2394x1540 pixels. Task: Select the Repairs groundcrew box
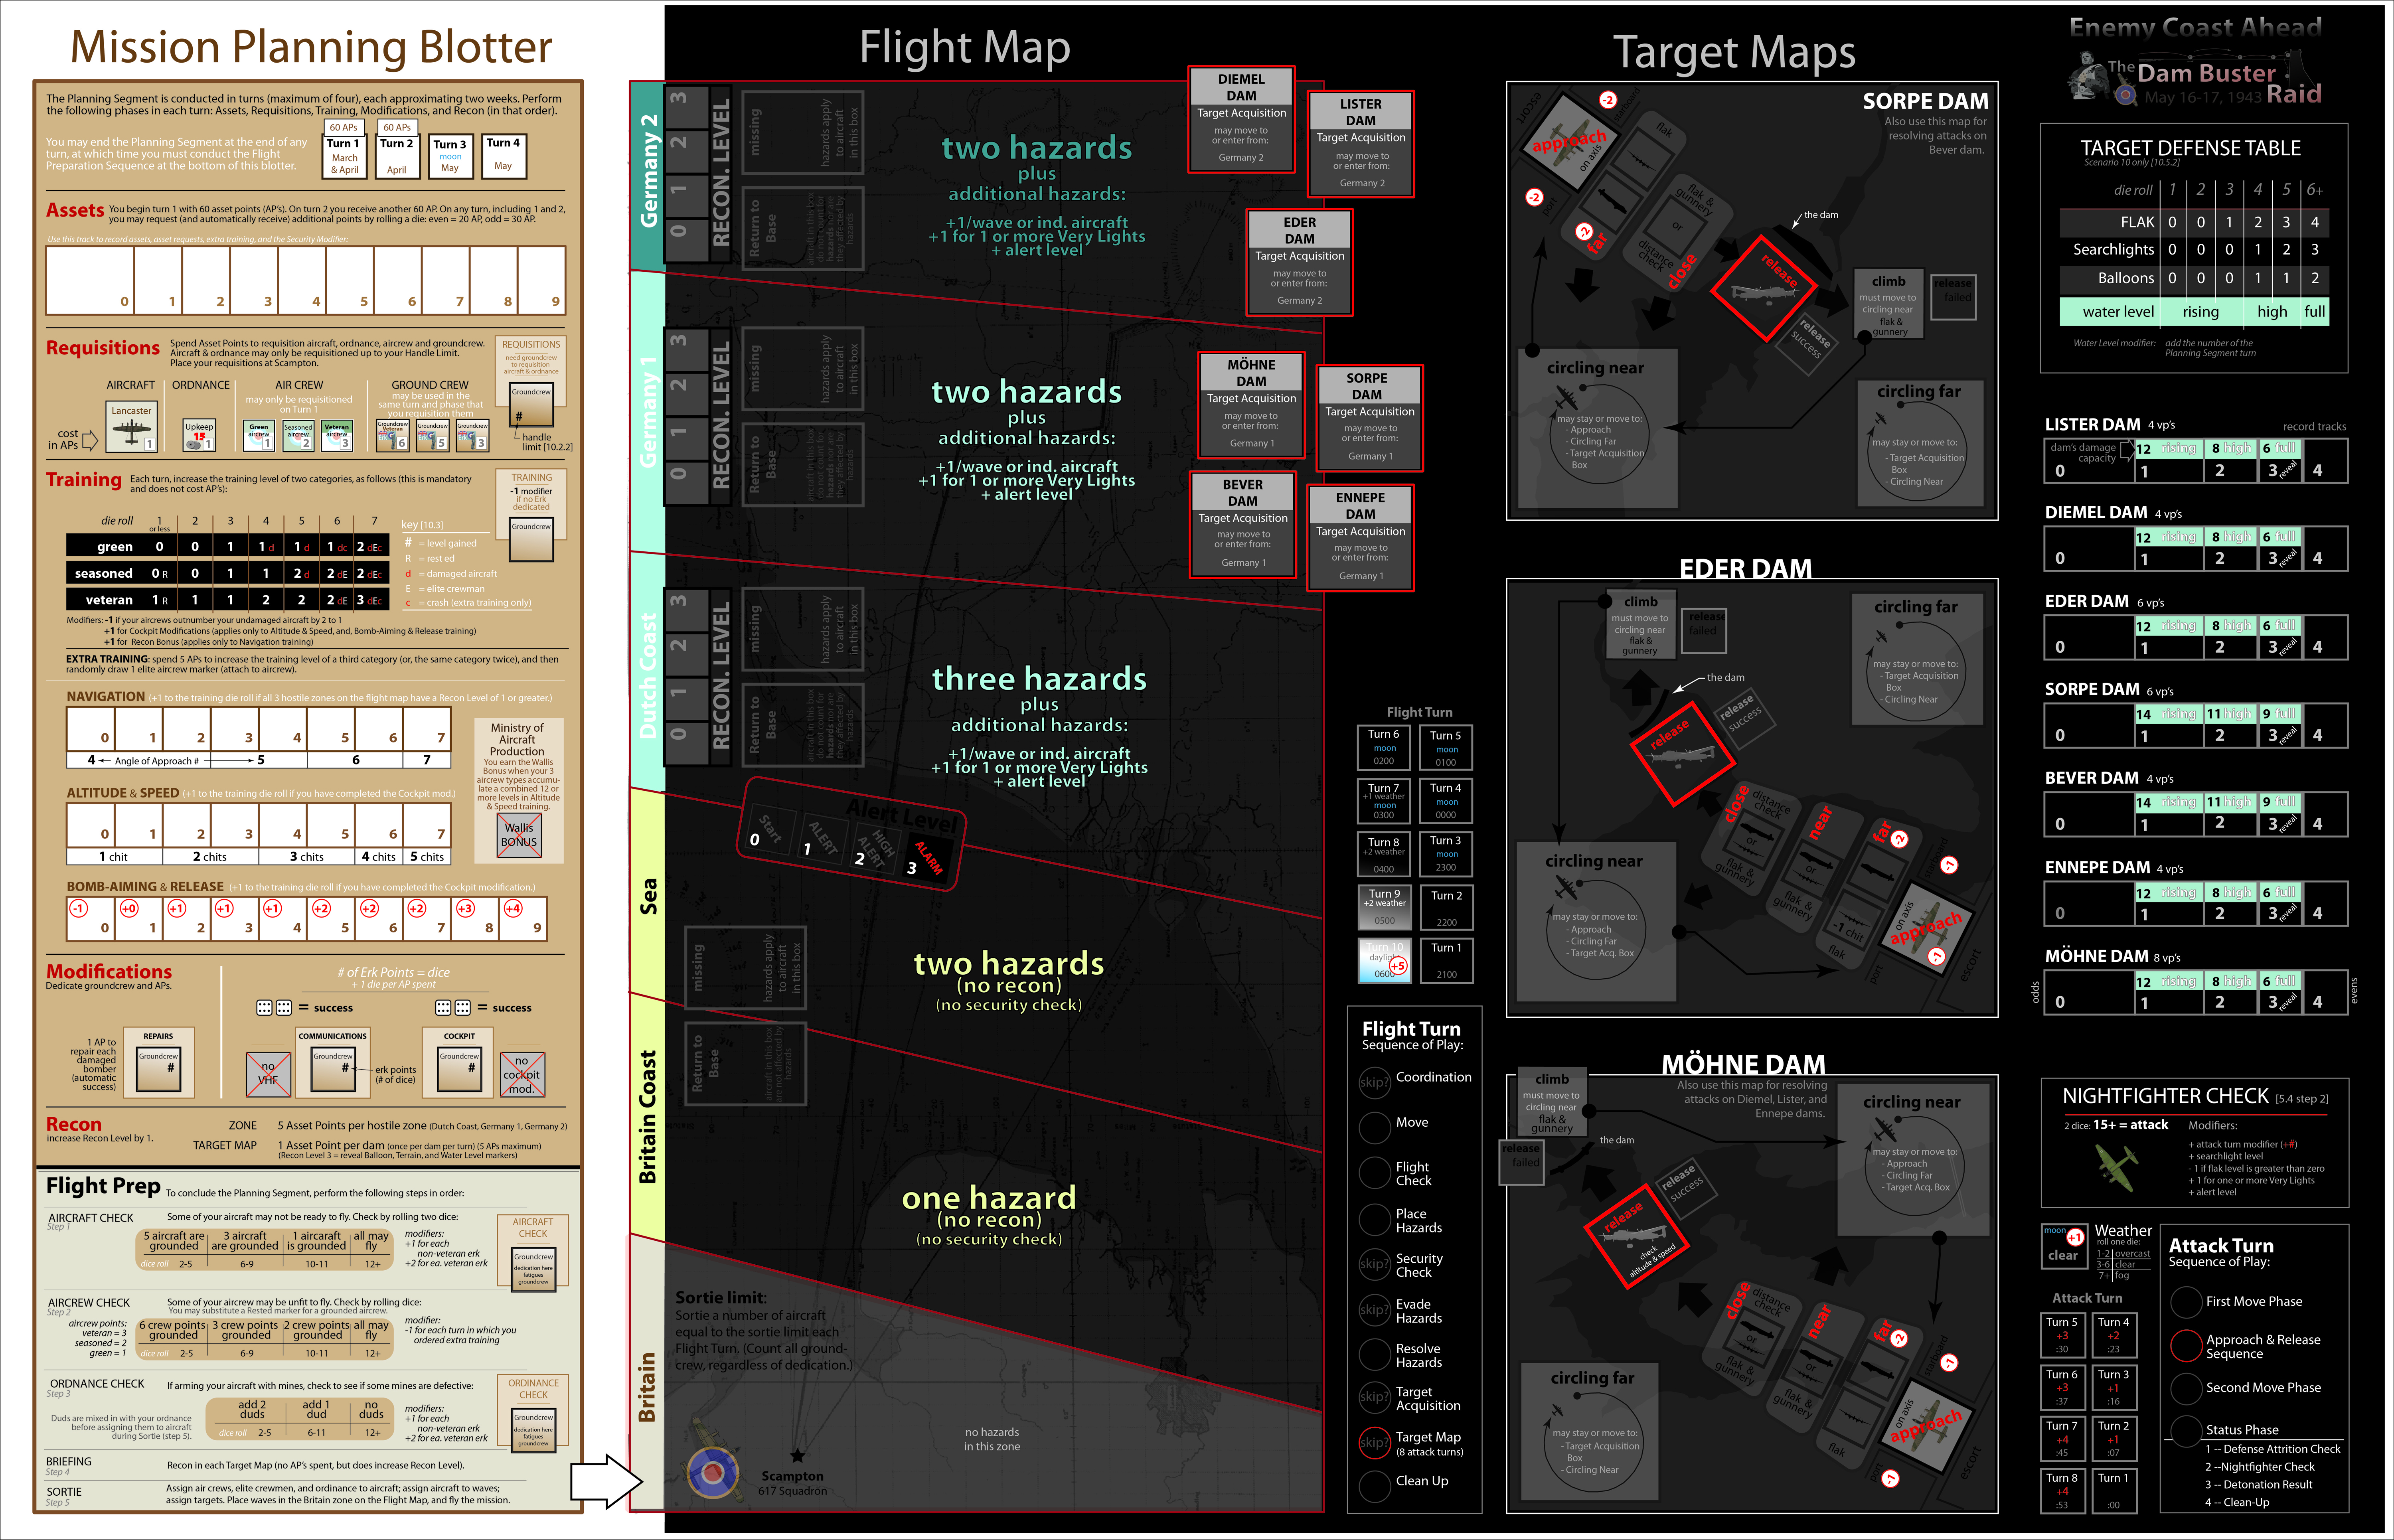pyautogui.click(x=158, y=1069)
